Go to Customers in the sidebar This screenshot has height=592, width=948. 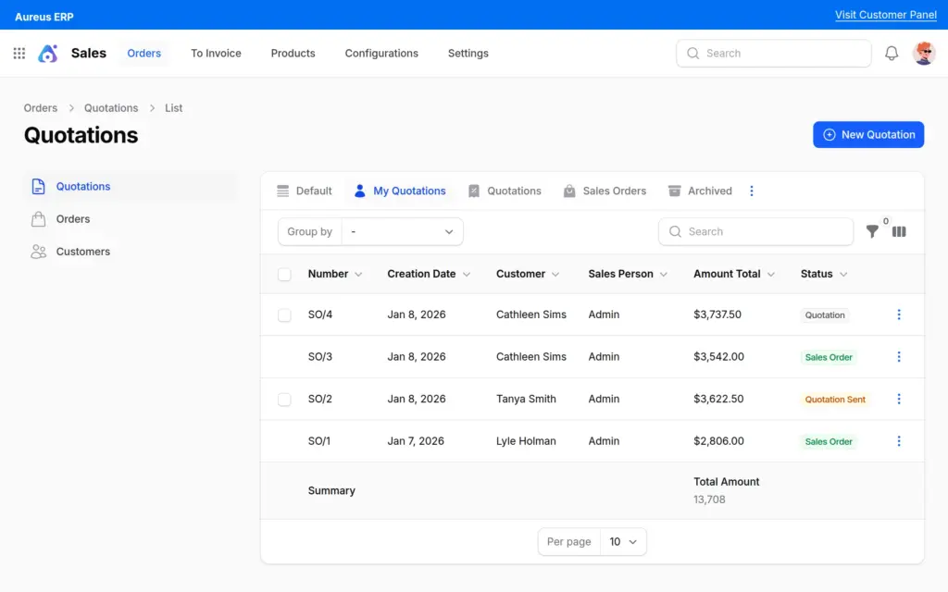point(82,252)
